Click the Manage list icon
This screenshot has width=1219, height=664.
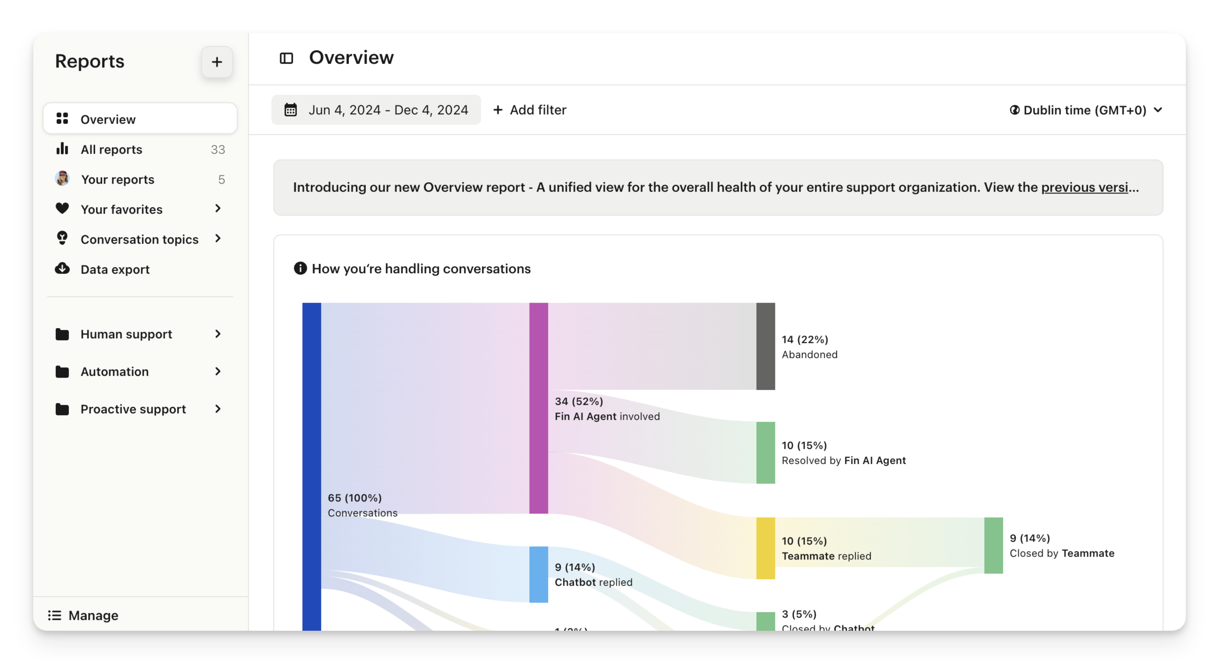pos(54,615)
